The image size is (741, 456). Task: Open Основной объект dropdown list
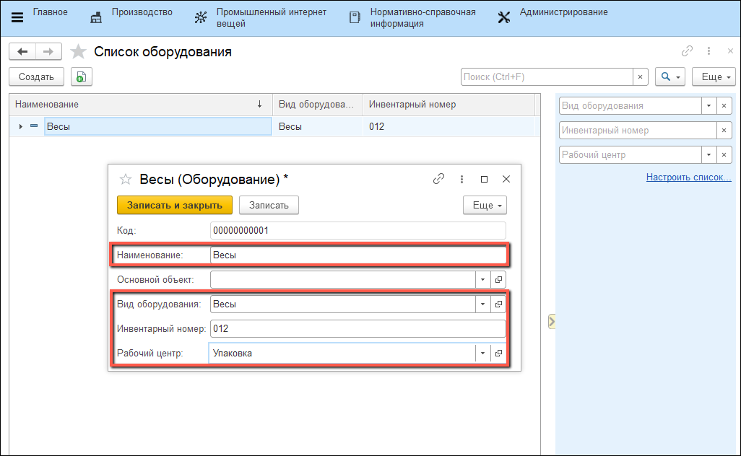pyautogui.click(x=482, y=279)
